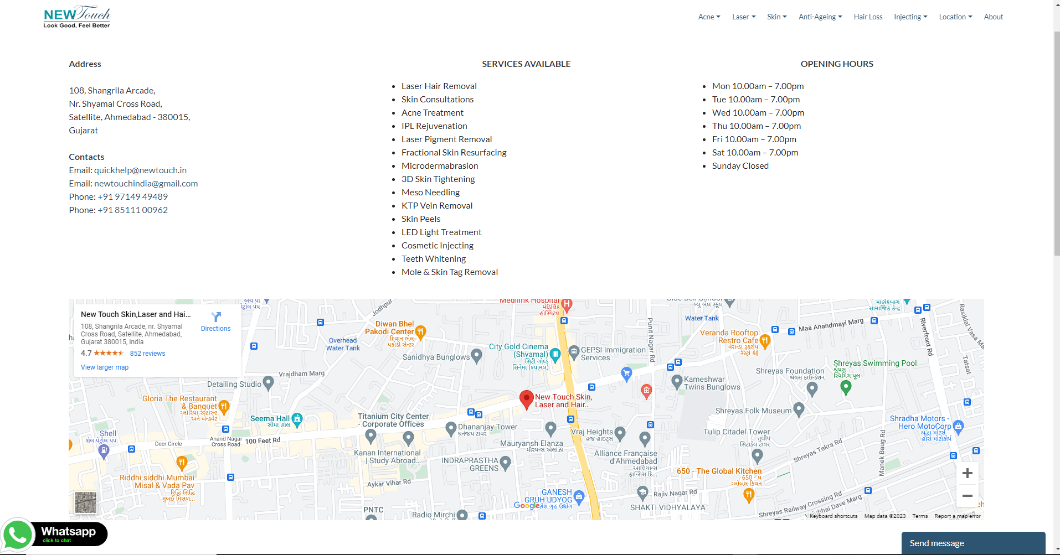1060x555 pixels.
Task: Expand the Laser dropdown menu
Action: tap(743, 17)
